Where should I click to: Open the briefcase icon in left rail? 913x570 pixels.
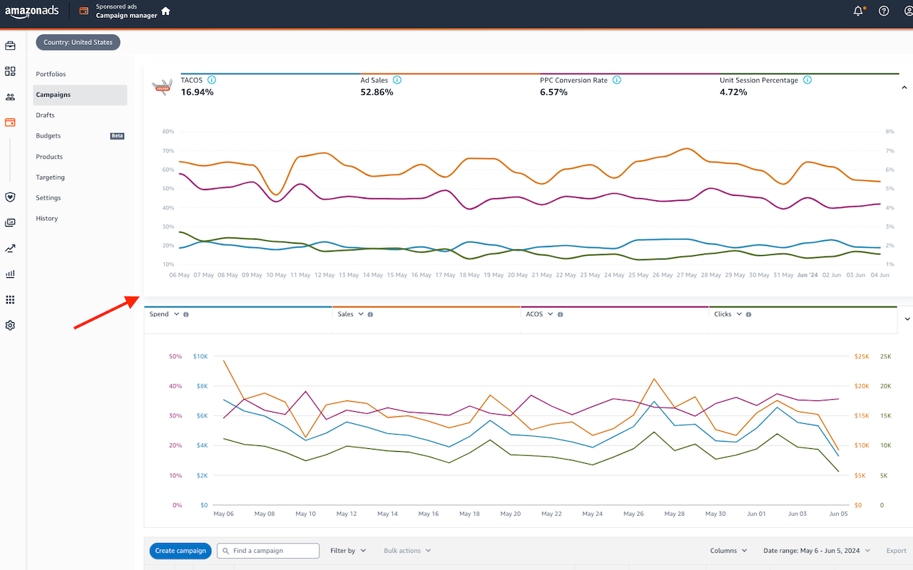(10, 46)
